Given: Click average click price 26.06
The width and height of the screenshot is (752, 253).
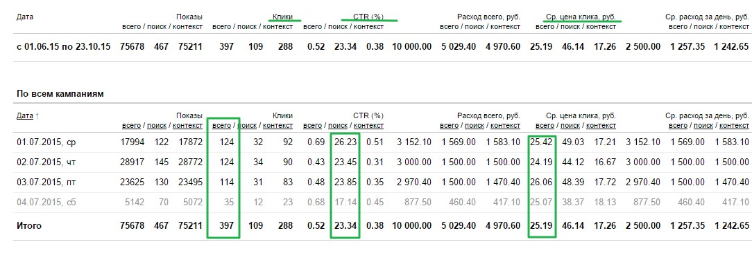Looking at the screenshot, I should pos(542,182).
